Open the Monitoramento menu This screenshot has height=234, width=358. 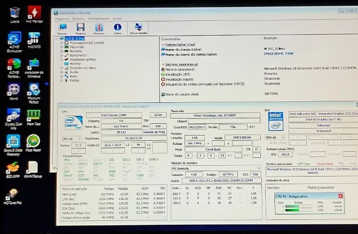(99, 19)
